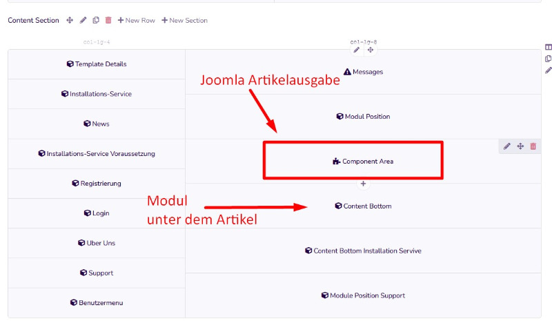Open the Messages block
The height and width of the screenshot is (321, 552).
coord(364,72)
